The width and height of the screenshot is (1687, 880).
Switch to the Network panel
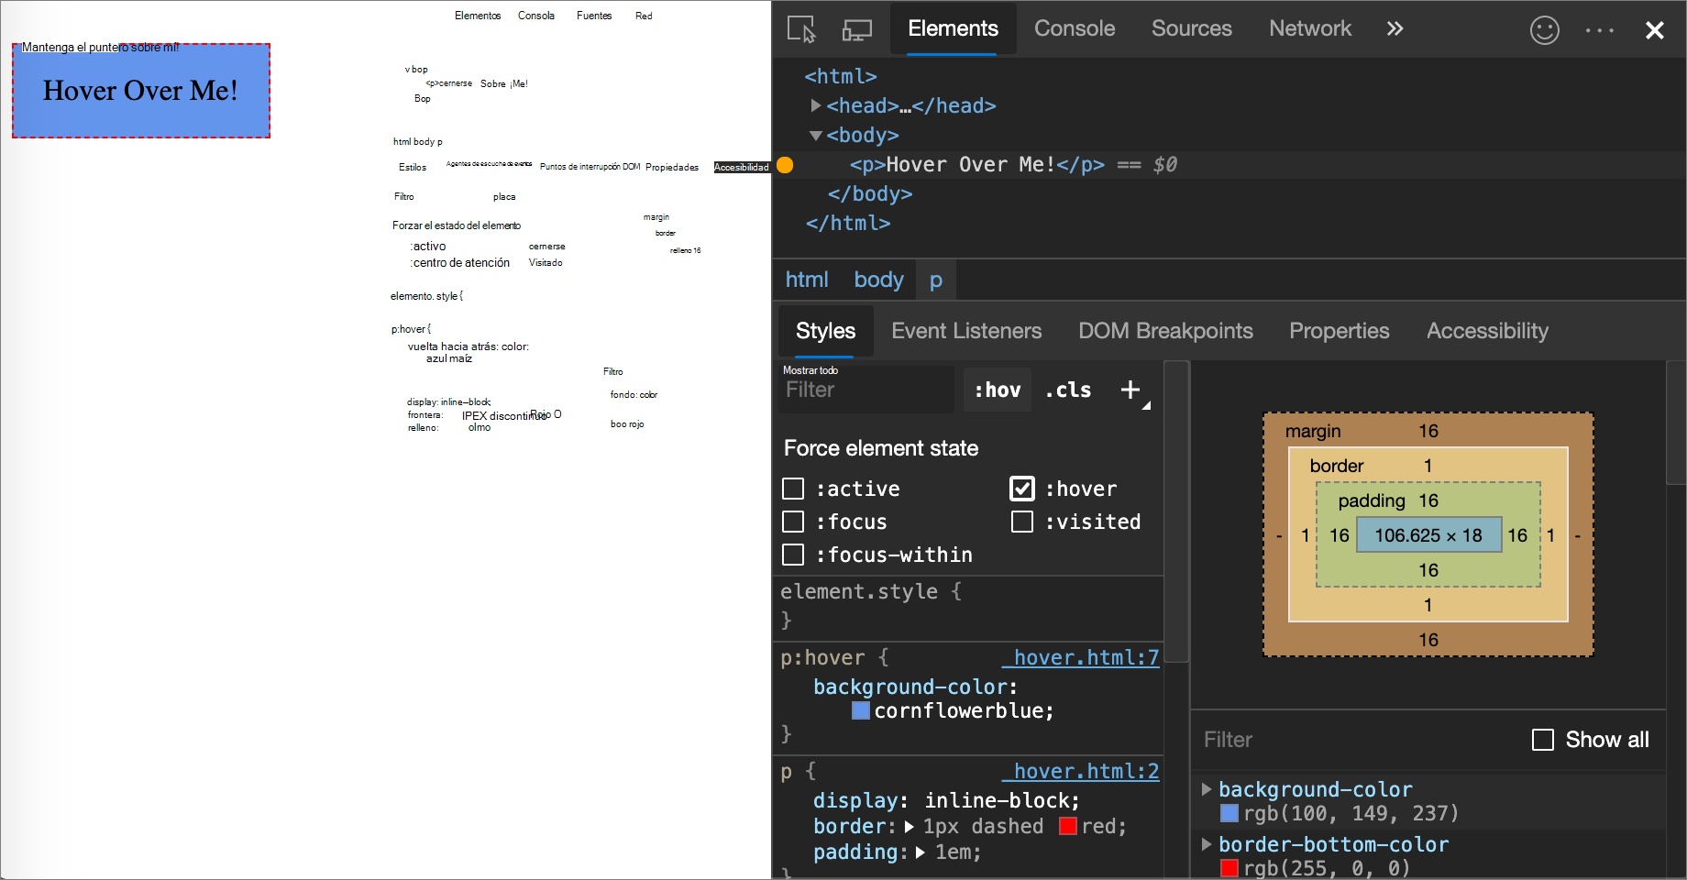point(1309,28)
